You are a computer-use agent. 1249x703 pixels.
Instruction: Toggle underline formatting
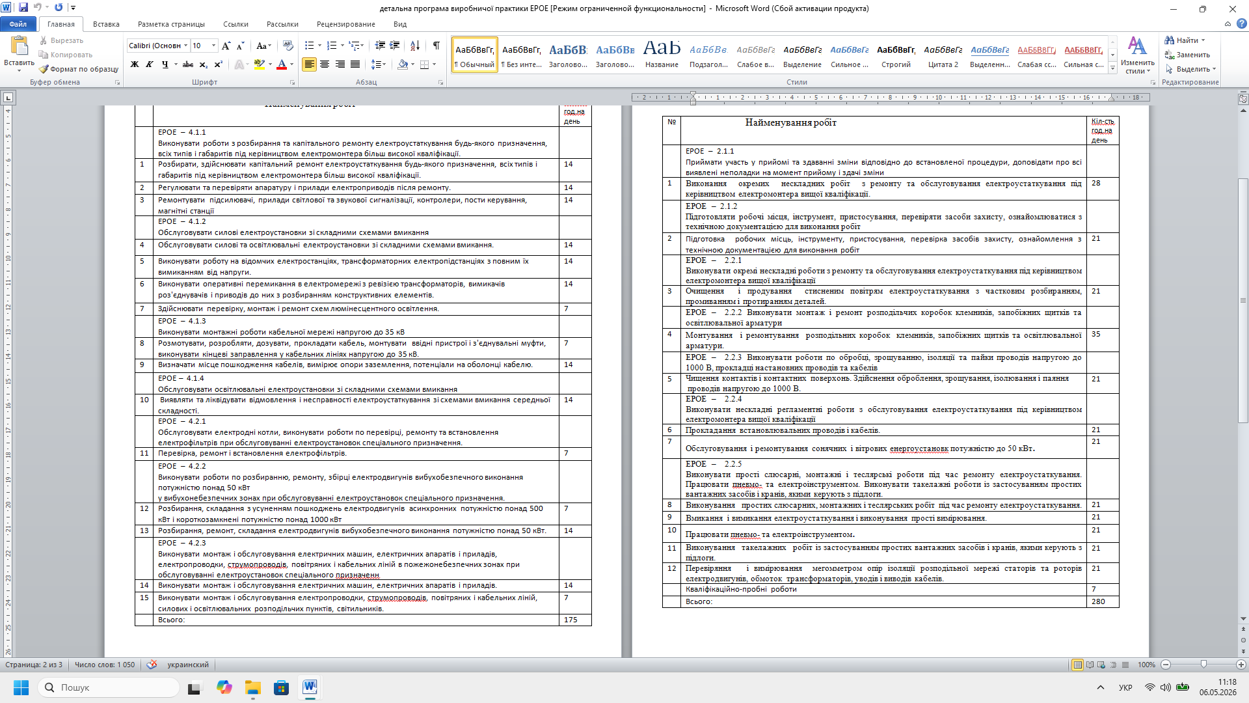pyautogui.click(x=165, y=64)
